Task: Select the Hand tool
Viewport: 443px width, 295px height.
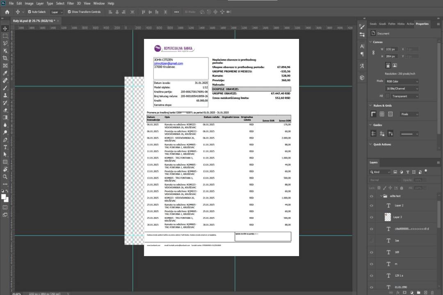Action: pos(5,169)
